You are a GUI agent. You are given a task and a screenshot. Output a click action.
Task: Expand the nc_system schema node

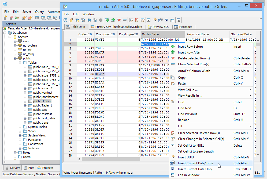[x=15, y=45]
